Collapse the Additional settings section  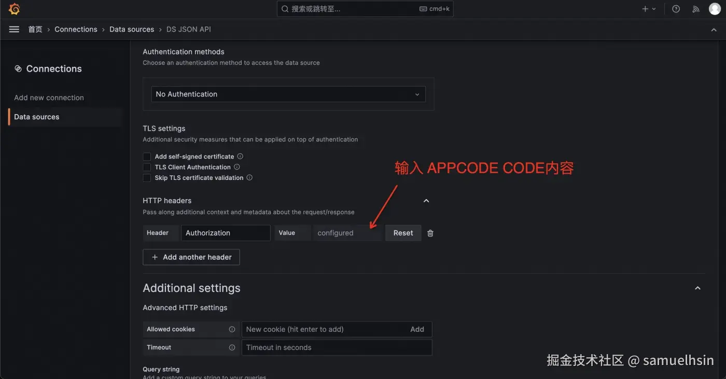point(697,288)
